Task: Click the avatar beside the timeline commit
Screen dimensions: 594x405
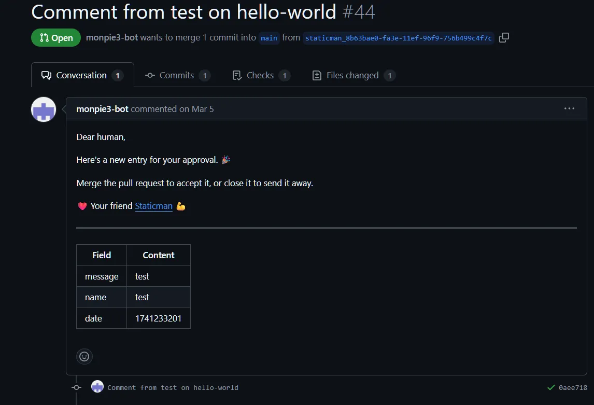Action: 97,387
